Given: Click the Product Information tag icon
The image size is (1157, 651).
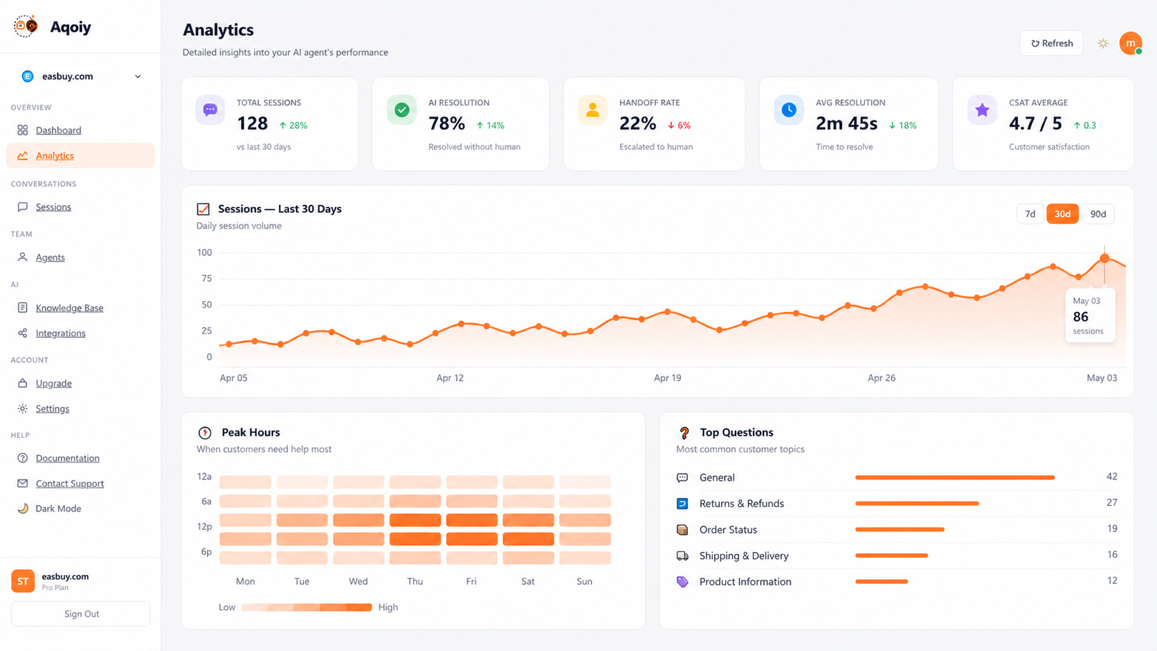Looking at the screenshot, I should pos(682,582).
